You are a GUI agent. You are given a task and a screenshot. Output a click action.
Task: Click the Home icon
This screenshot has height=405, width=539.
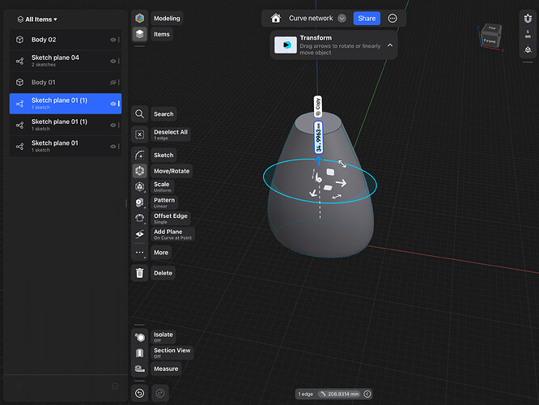(x=276, y=18)
